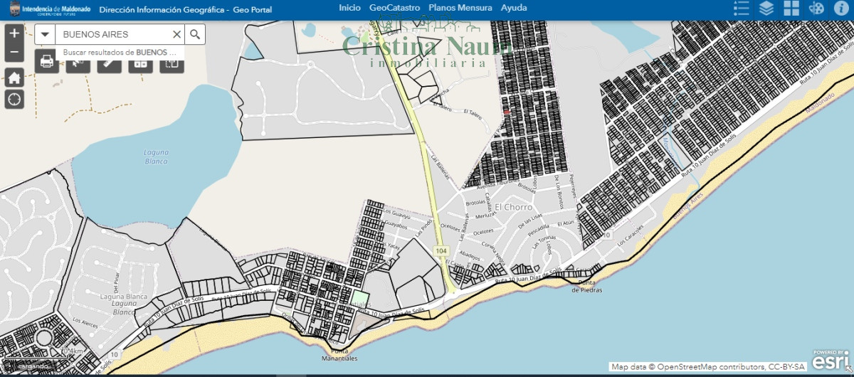
Task: Click the El Chorro map label
Action: 514,207
